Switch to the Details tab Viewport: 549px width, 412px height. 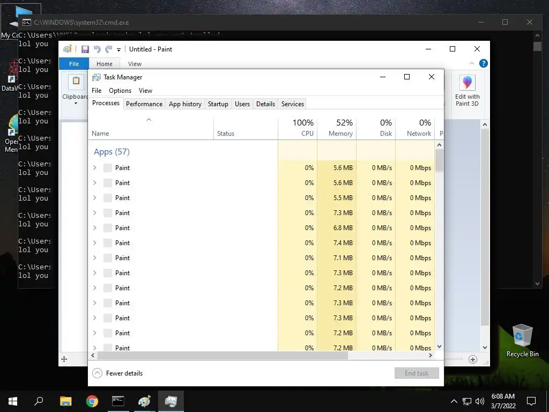[x=265, y=104]
